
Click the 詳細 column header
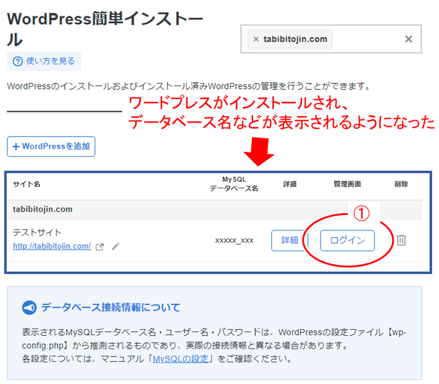point(290,184)
